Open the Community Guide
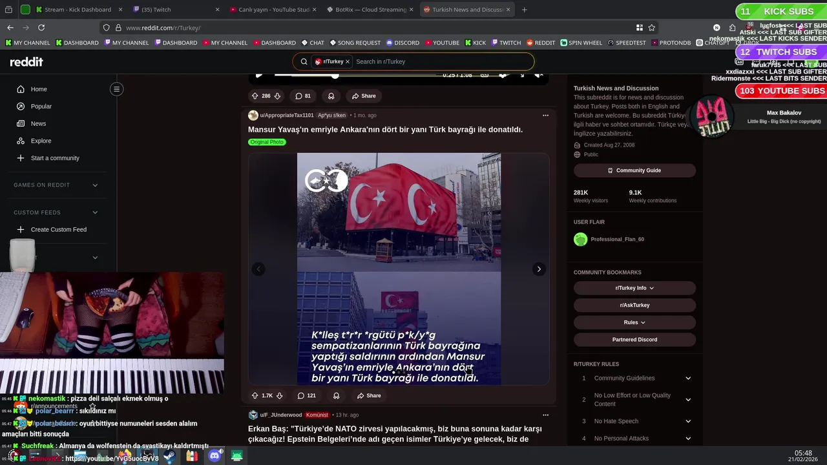Viewport: 827px width, 465px height. 634,170
